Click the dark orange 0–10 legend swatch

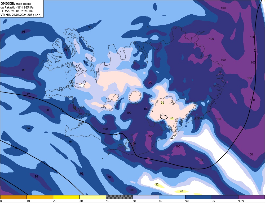point(13,197)
